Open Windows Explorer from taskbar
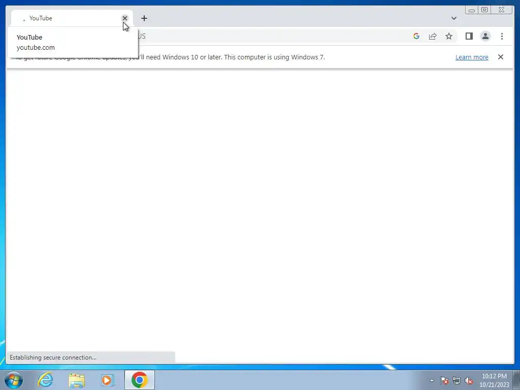520x390 pixels. pyautogui.click(x=77, y=380)
